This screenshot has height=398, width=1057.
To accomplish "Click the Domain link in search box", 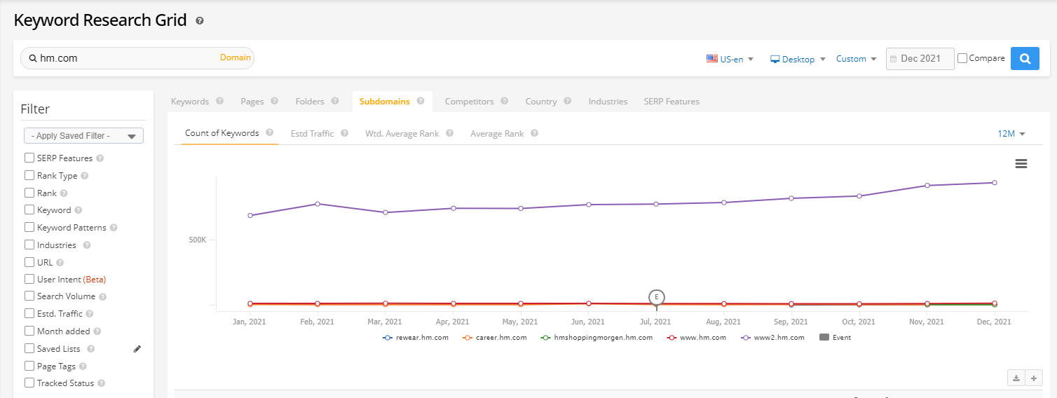I will click(x=235, y=57).
